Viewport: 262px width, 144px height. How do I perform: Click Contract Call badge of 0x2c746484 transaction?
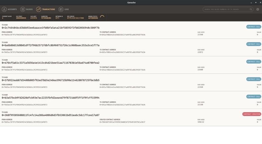254,27
